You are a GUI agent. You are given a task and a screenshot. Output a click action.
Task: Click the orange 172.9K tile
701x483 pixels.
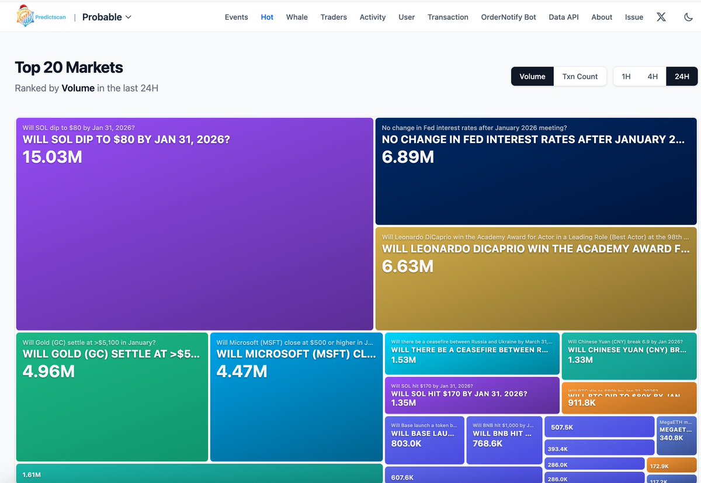671,465
